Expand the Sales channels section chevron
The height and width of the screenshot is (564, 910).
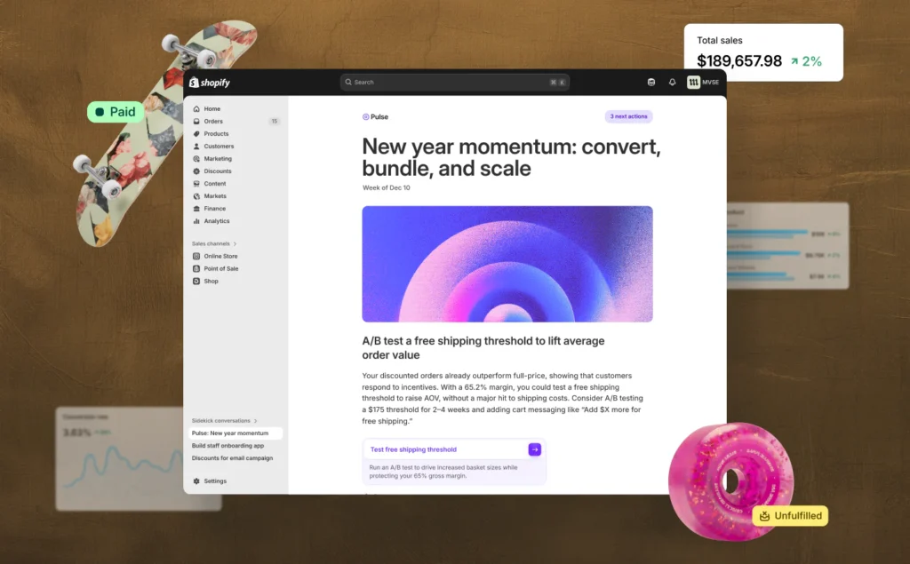pyautogui.click(x=235, y=243)
